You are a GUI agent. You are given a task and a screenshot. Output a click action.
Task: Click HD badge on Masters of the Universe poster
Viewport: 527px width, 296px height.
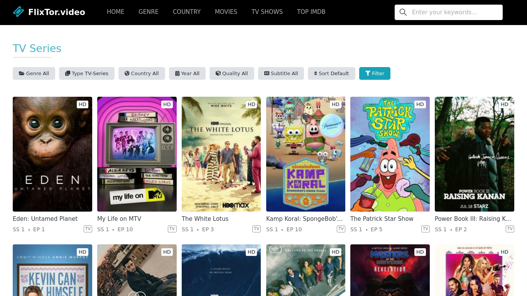(420, 252)
